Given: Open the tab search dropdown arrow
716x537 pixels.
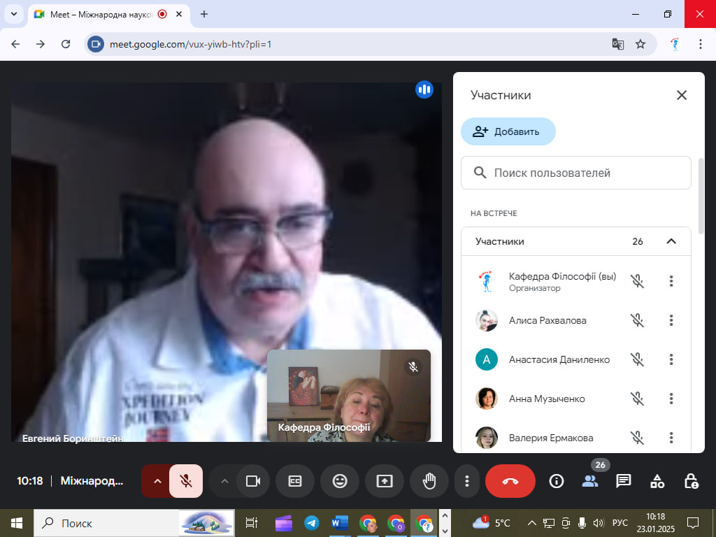Looking at the screenshot, I should (x=14, y=14).
